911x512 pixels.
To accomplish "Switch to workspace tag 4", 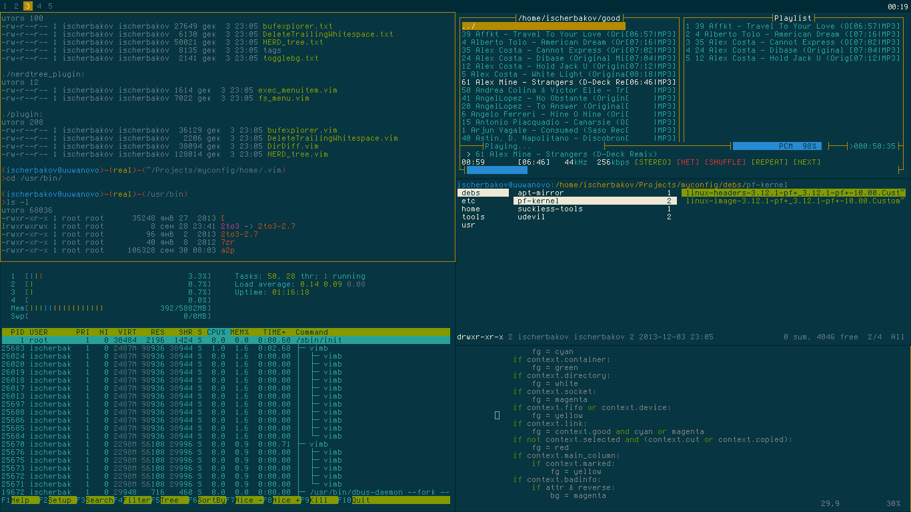I will tap(39, 6).
